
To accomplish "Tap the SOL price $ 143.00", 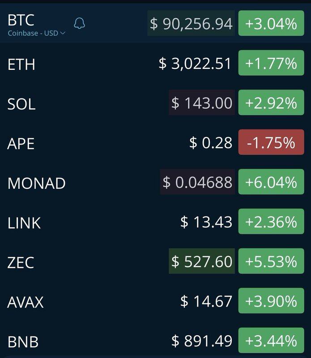I will pos(202,103).
